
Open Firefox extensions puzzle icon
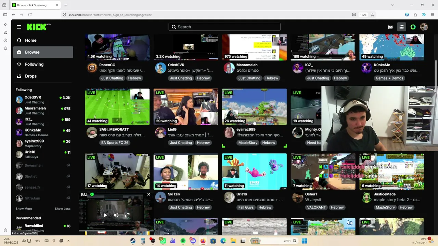(x=415, y=15)
